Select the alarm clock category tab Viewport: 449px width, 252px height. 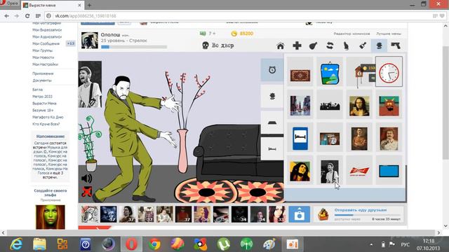point(272,70)
